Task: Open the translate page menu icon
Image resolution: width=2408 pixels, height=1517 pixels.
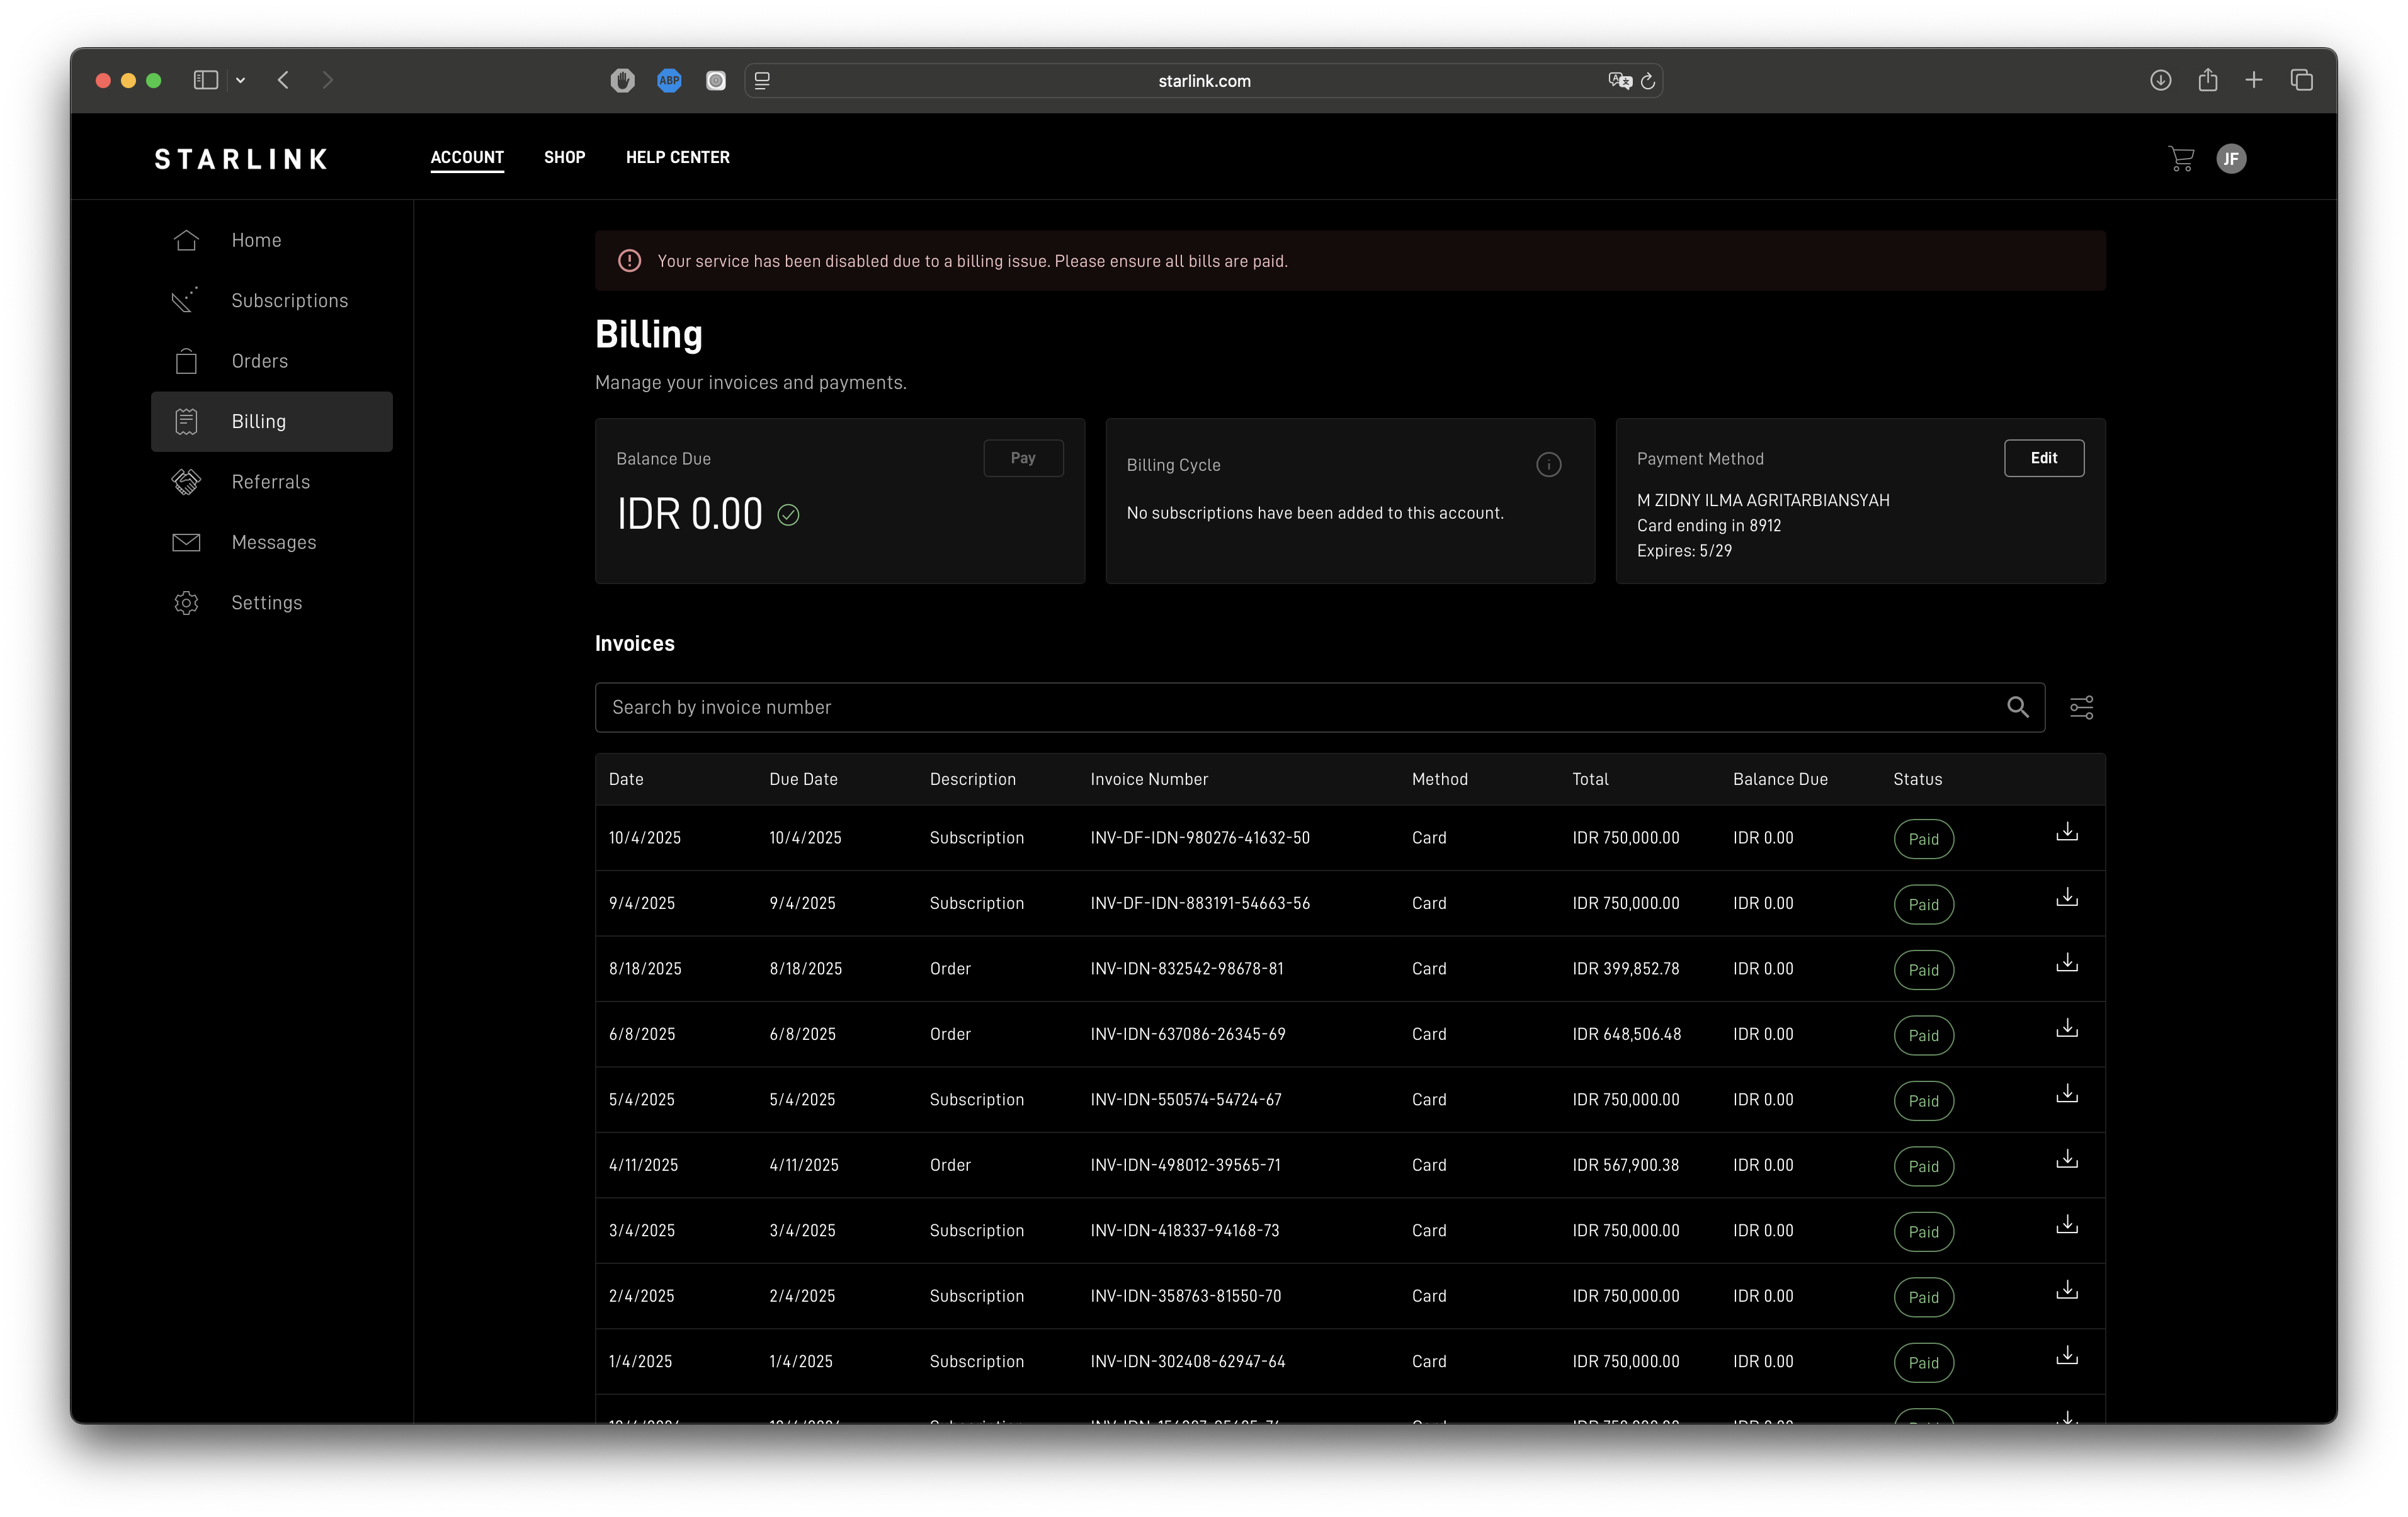Action: pos(1619,81)
